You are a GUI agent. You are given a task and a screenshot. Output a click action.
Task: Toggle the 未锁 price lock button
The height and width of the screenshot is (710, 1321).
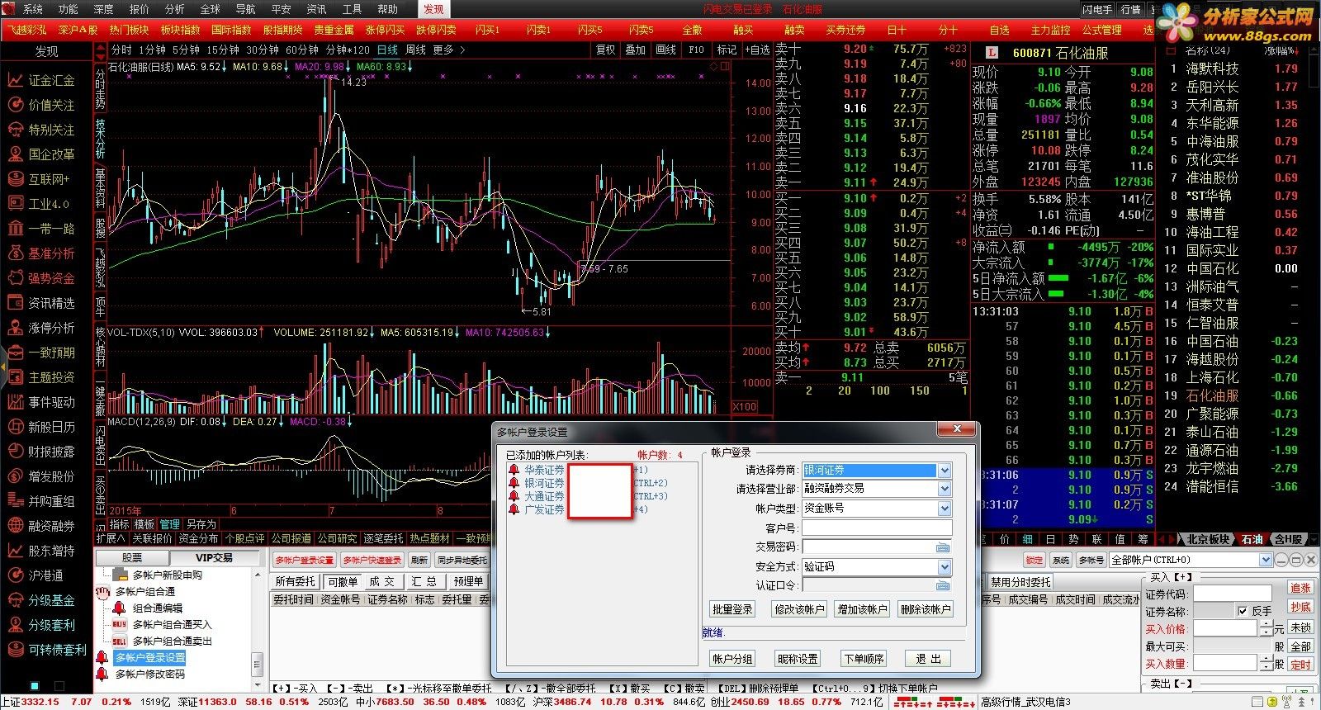[1300, 627]
